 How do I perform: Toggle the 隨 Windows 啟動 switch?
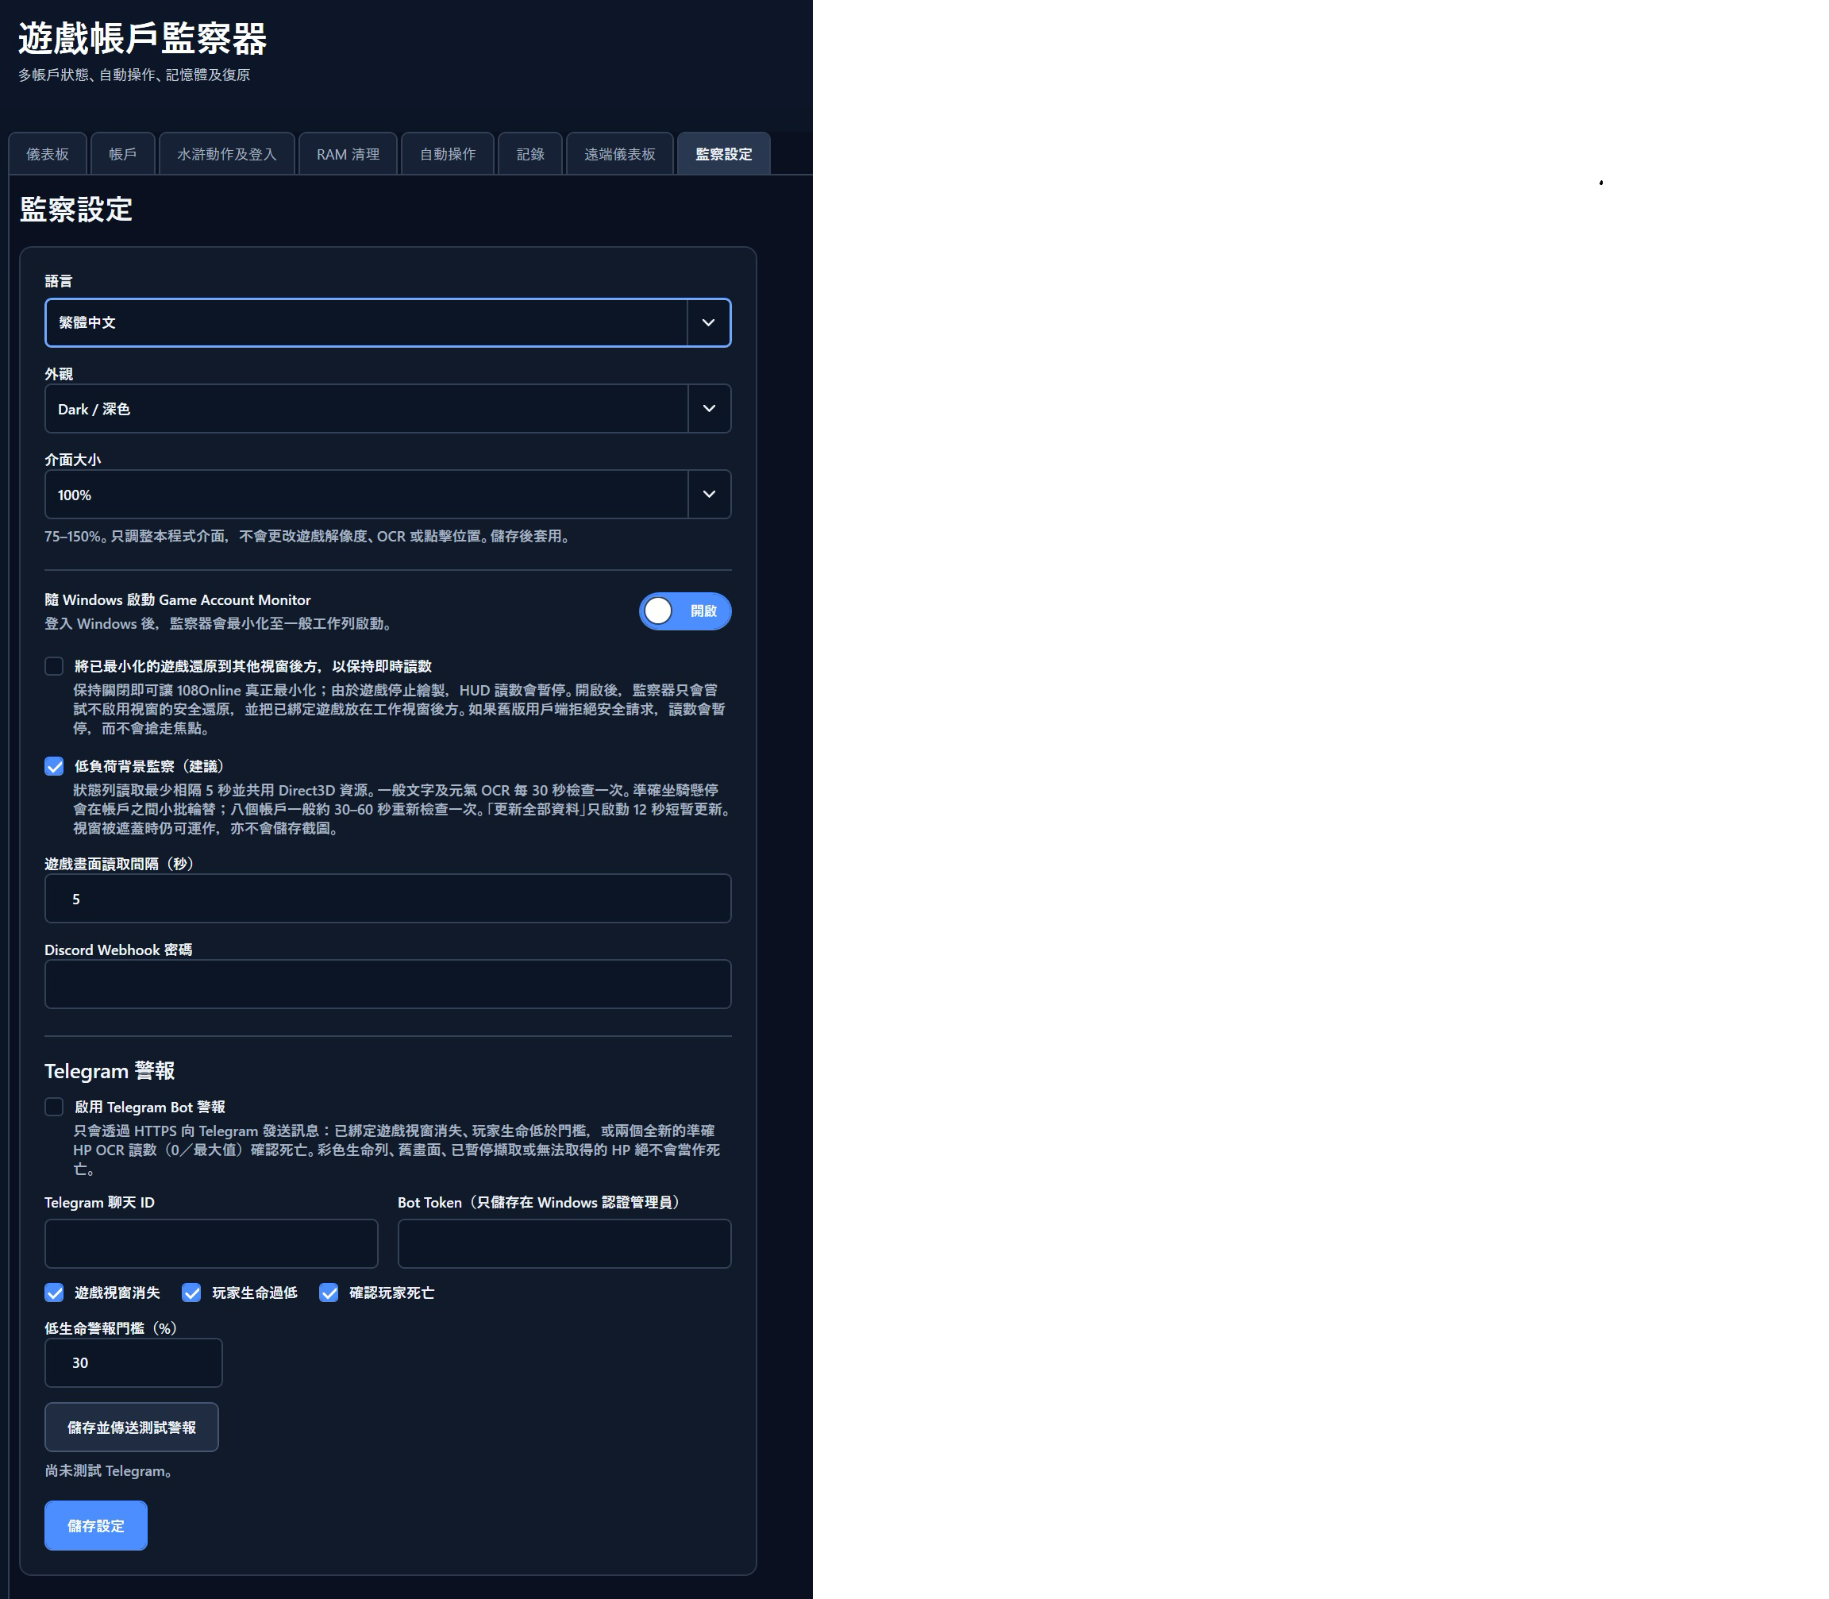click(684, 611)
